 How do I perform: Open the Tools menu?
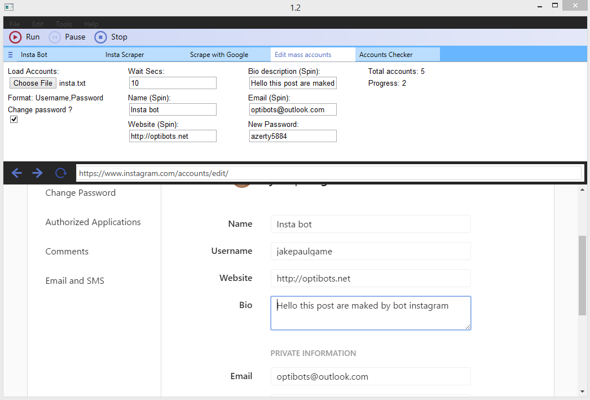(x=64, y=24)
